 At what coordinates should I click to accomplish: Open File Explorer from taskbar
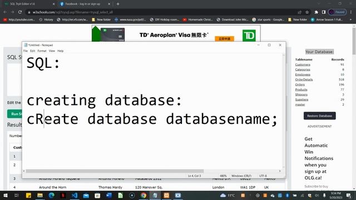[x=40, y=195]
